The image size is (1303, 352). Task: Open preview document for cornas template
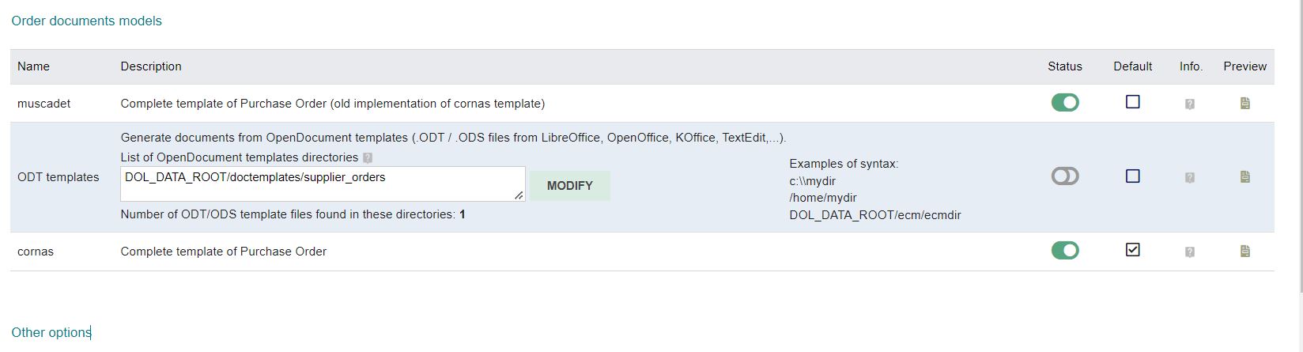coord(1244,252)
